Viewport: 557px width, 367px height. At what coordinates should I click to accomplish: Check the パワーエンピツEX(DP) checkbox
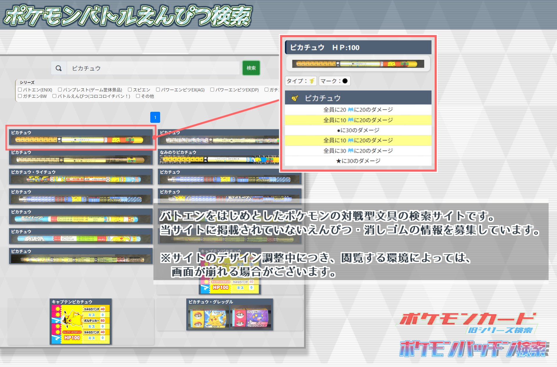[x=212, y=90]
